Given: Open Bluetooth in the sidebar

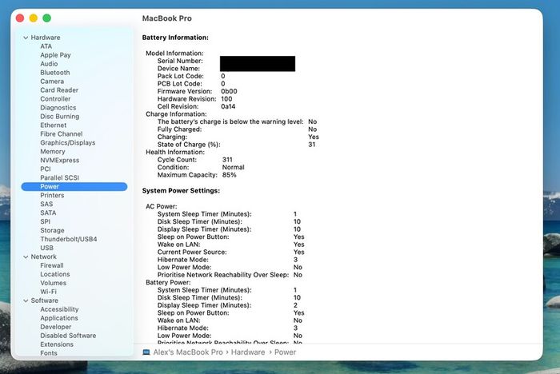Looking at the screenshot, I should point(55,73).
